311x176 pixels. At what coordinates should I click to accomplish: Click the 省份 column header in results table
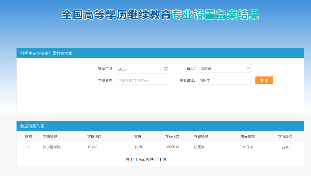pos(138,136)
